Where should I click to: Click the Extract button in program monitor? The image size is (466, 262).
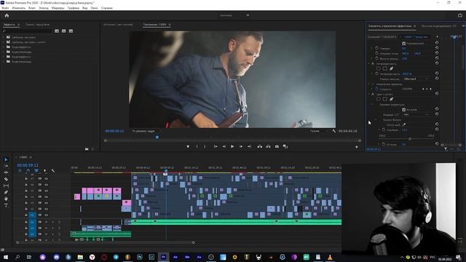268,146
